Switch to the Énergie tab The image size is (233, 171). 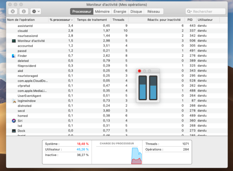120,11
